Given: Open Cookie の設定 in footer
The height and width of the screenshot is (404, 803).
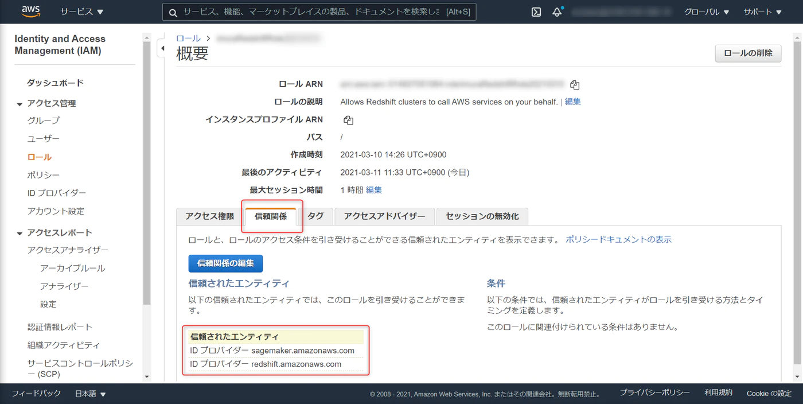Looking at the screenshot, I should [x=769, y=394].
